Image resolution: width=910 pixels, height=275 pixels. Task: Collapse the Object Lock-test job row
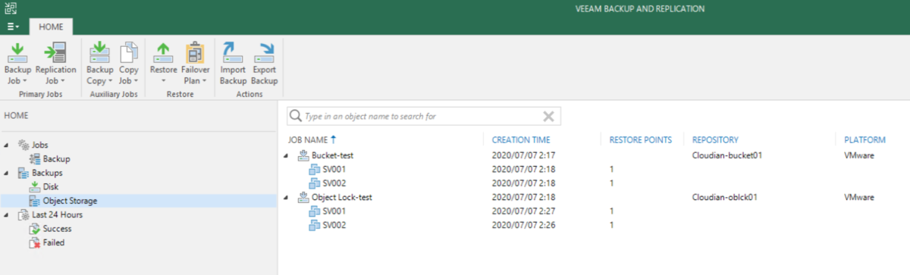click(x=286, y=197)
